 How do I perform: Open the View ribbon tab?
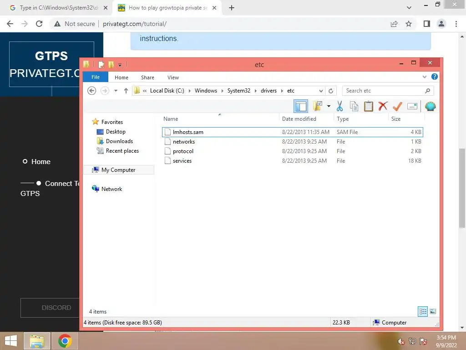tap(173, 77)
